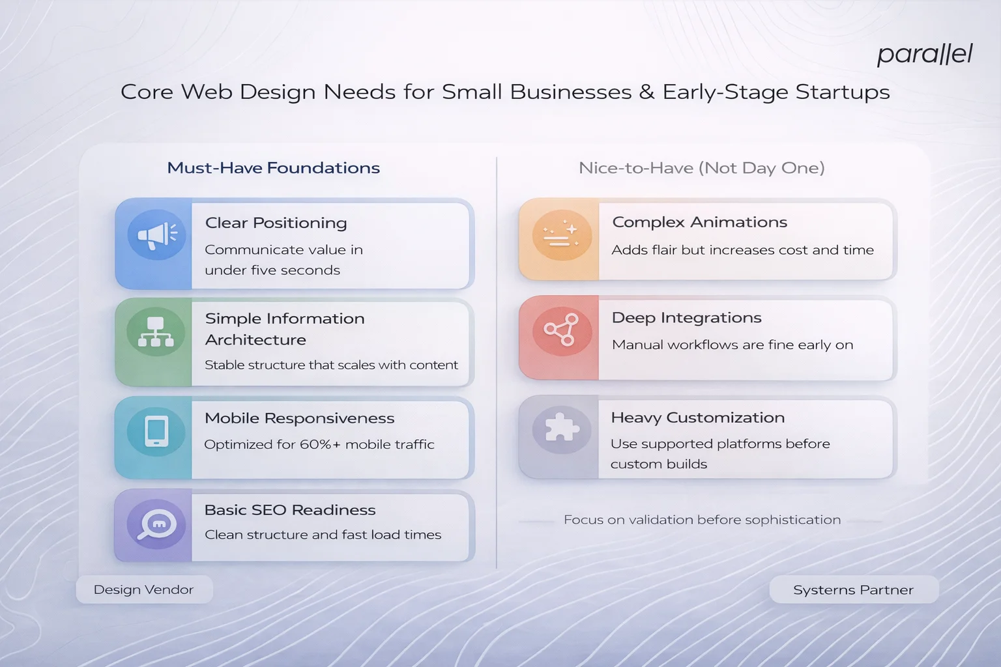Select the Must-Have Foundations header
Image resolution: width=1001 pixels, height=667 pixels.
[x=273, y=167]
